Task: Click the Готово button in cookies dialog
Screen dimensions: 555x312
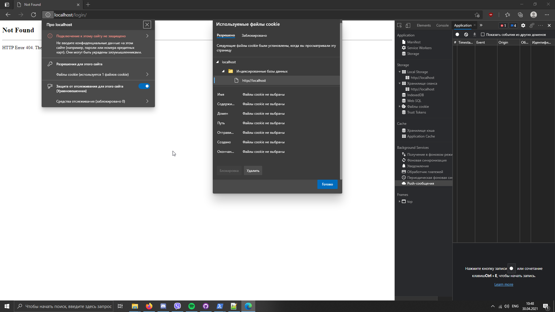Action: [327, 184]
